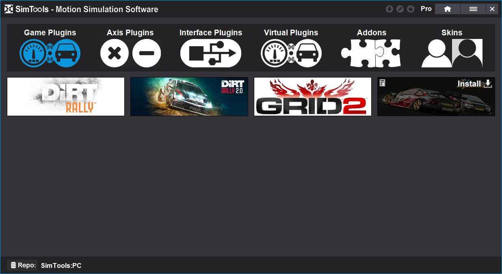Screen dimensions: 502x274
Task: Click the Addons puzzle piece icon
Action: coord(371,53)
